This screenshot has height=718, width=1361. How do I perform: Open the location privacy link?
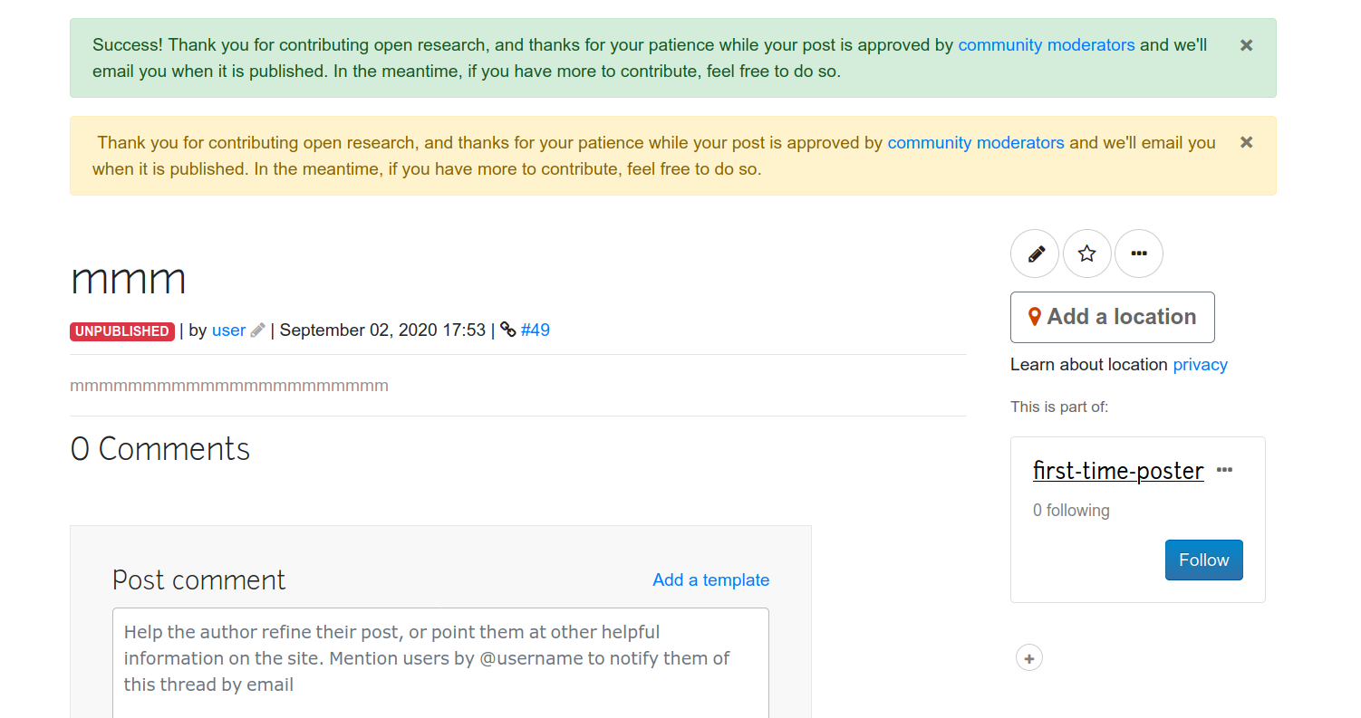click(x=1200, y=365)
